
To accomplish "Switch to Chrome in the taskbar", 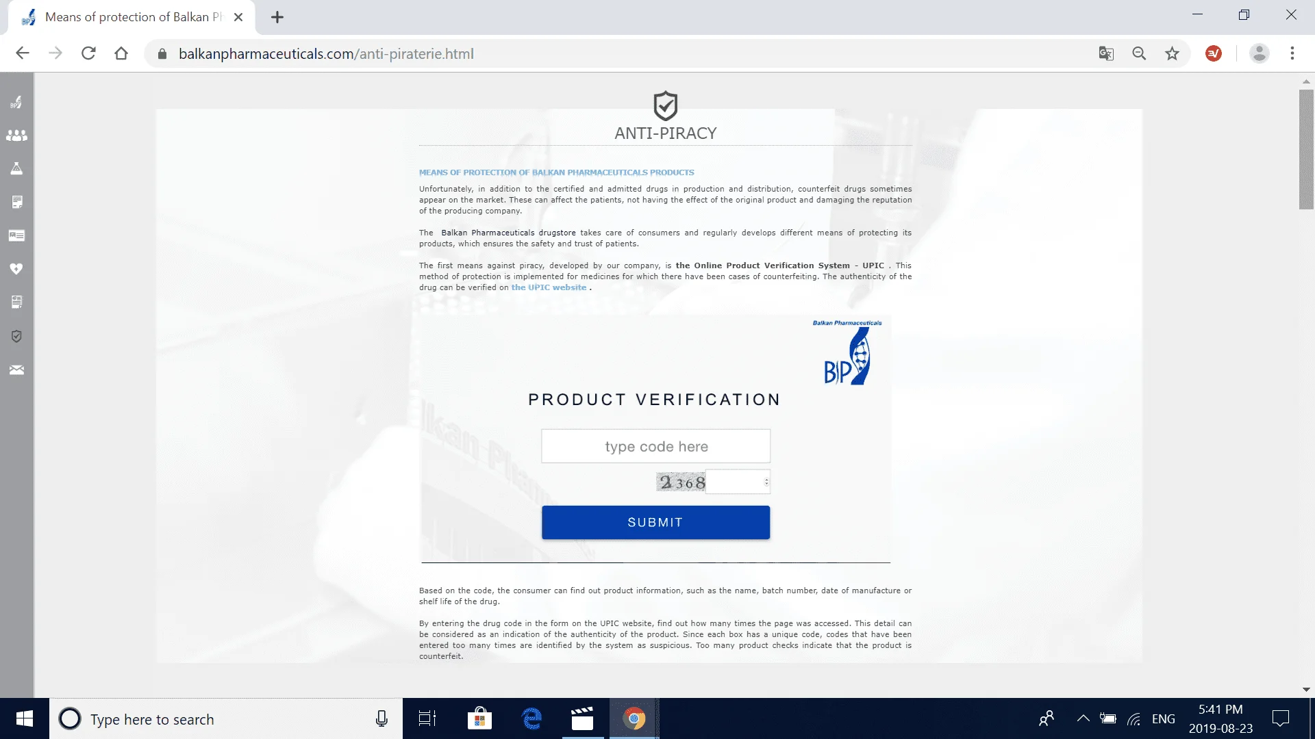I will (634, 718).
